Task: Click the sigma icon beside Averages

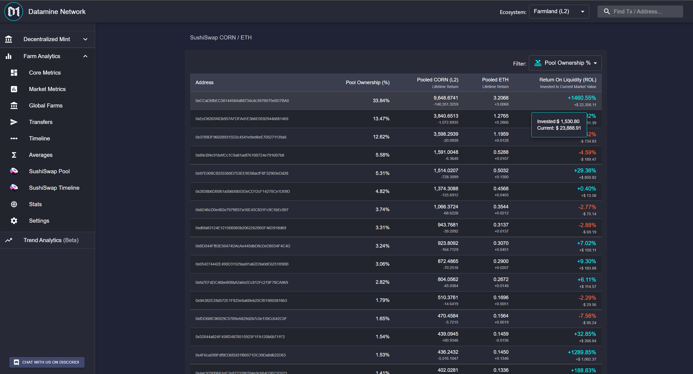Action: click(14, 155)
